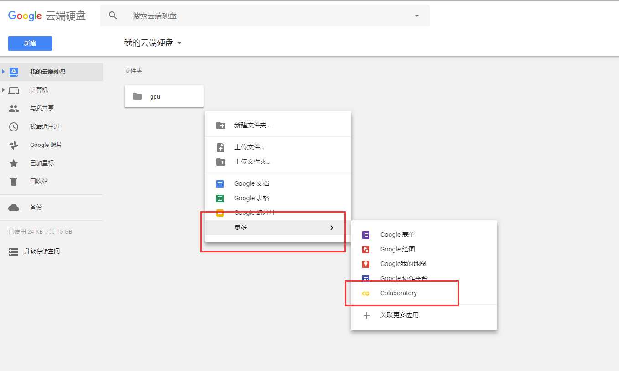Screen dimensions: 619x371
Task: Click the Recent clock icon
Action: (x=14, y=126)
